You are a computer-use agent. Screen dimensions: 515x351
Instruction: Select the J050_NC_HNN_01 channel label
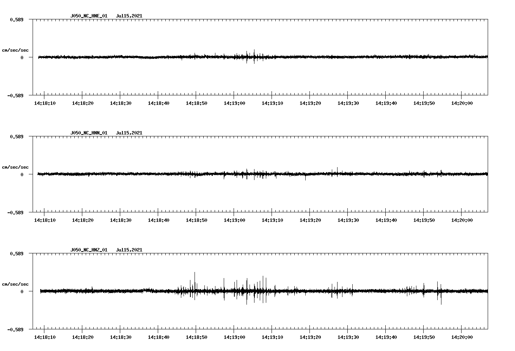click(88, 133)
